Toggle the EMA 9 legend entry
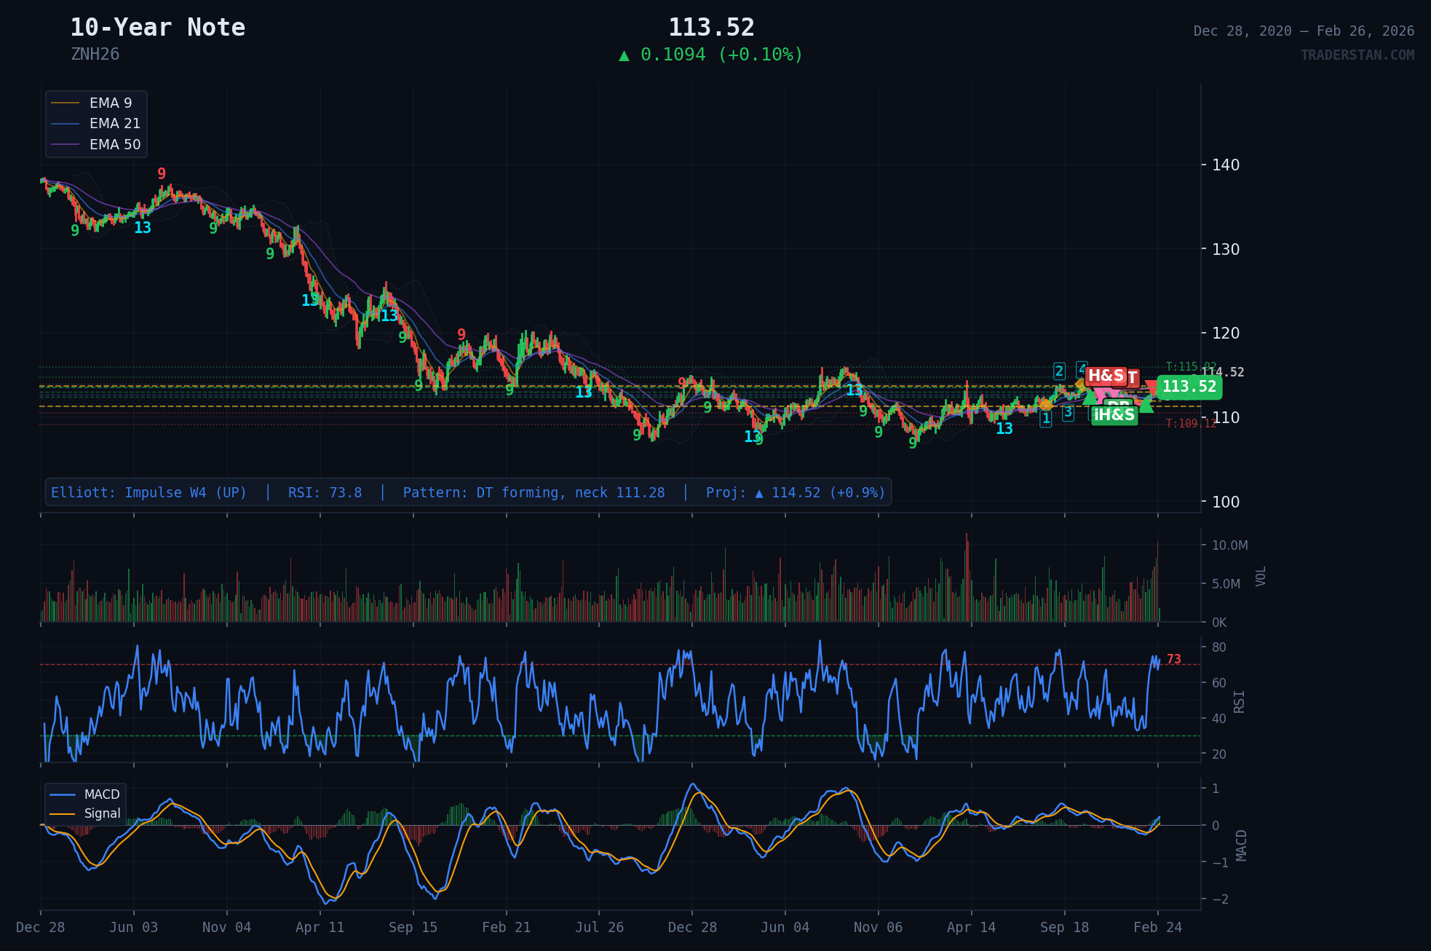Viewport: 1431px width, 951px height. (110, 103)
